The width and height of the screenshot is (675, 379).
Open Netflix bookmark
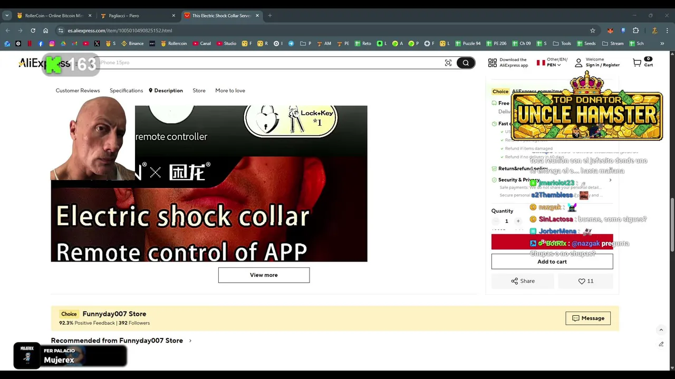coord(30,44)
